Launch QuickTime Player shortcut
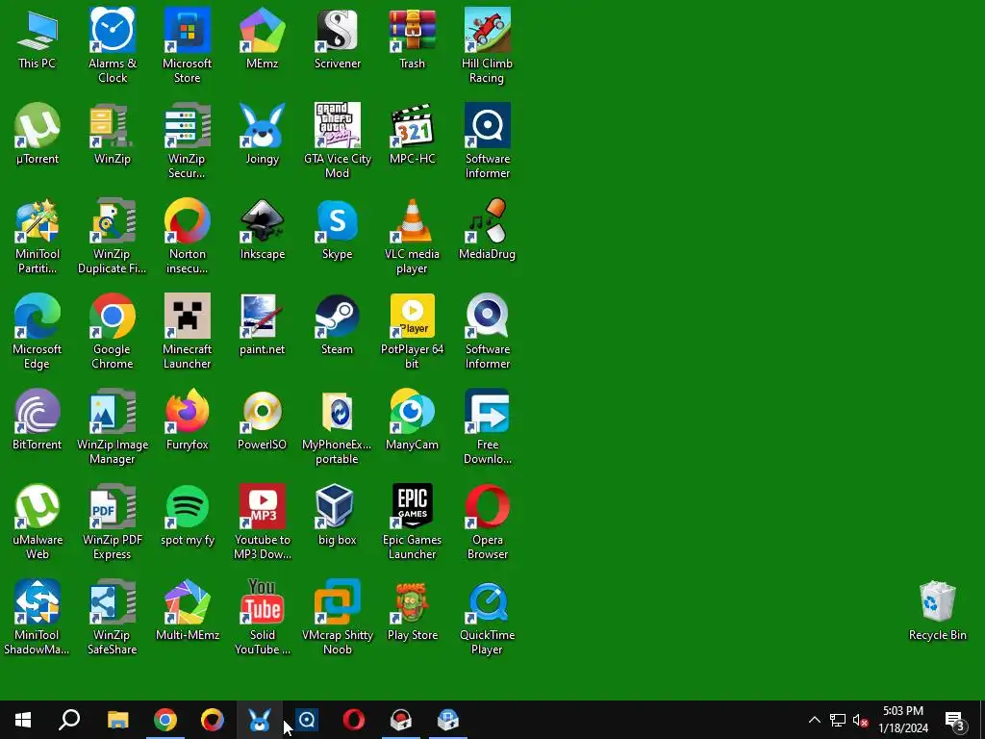 tap(487, 617)
